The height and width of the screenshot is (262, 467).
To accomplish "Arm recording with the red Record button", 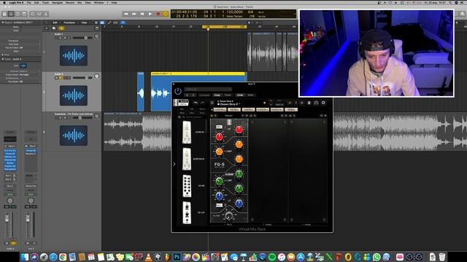I will [158, 14].
